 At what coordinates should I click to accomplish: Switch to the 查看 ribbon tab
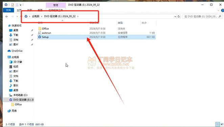point(40,10)
